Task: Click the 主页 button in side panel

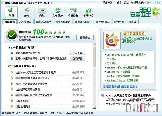Action: tap(116, 87)
